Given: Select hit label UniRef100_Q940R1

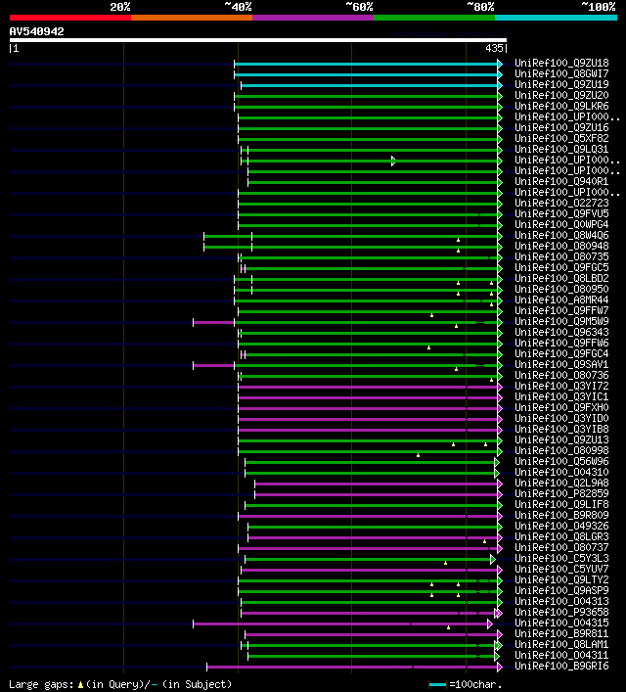Looking at the screenshot, I should [561, 181].
